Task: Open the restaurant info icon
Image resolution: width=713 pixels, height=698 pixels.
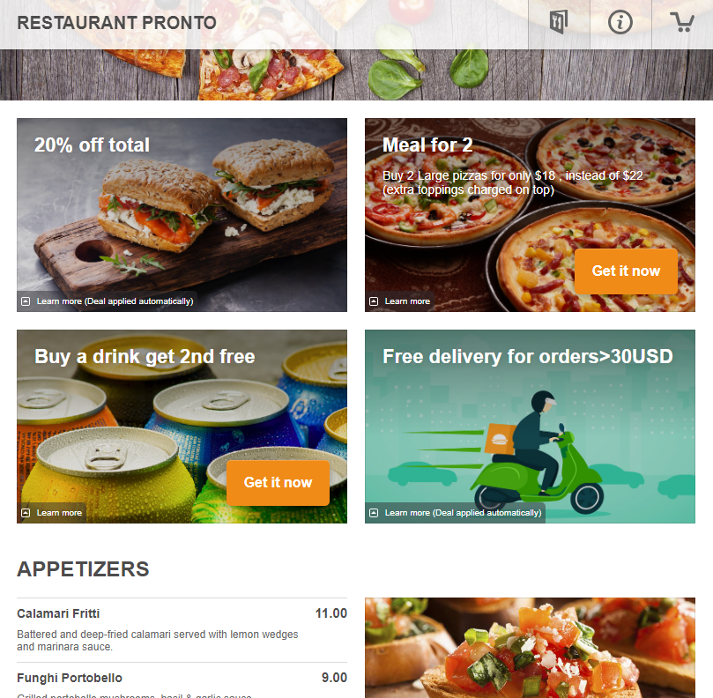Action: click(x=620, y=22)
